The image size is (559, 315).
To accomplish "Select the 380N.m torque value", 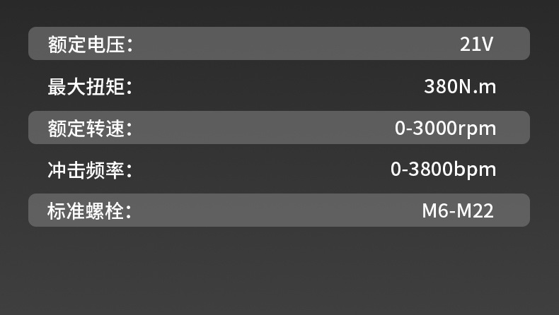I will click(x=460, y=86).
